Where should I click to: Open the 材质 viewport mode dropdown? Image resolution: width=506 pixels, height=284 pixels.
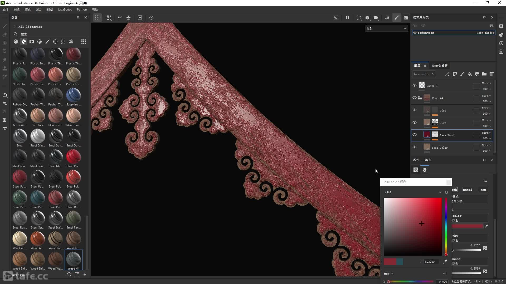[386, 28]
